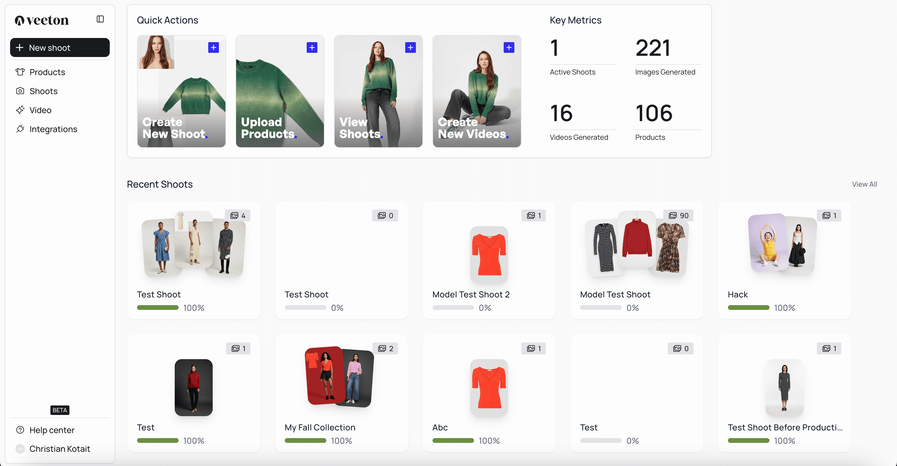897x466 pixels.
Task: Click the Products t-shirt icon in sidebar
Action: point(20,72)
